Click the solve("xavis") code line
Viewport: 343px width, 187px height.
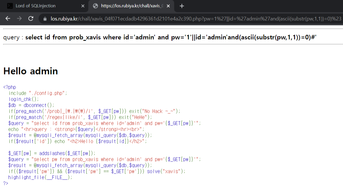click(x=97, y=171)
